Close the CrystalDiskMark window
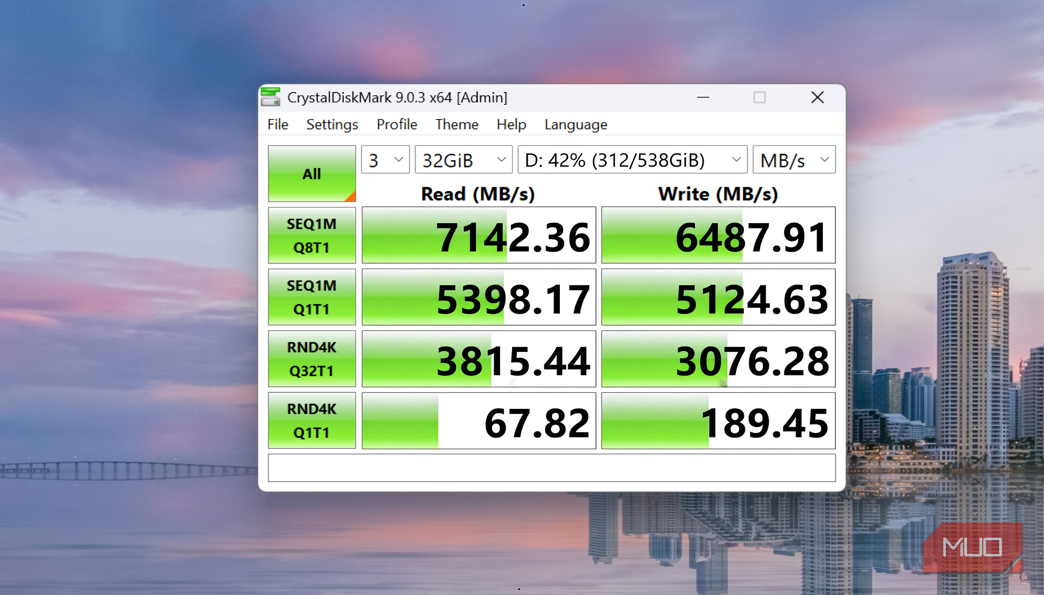1044x595 pixels. click(817, 97)
